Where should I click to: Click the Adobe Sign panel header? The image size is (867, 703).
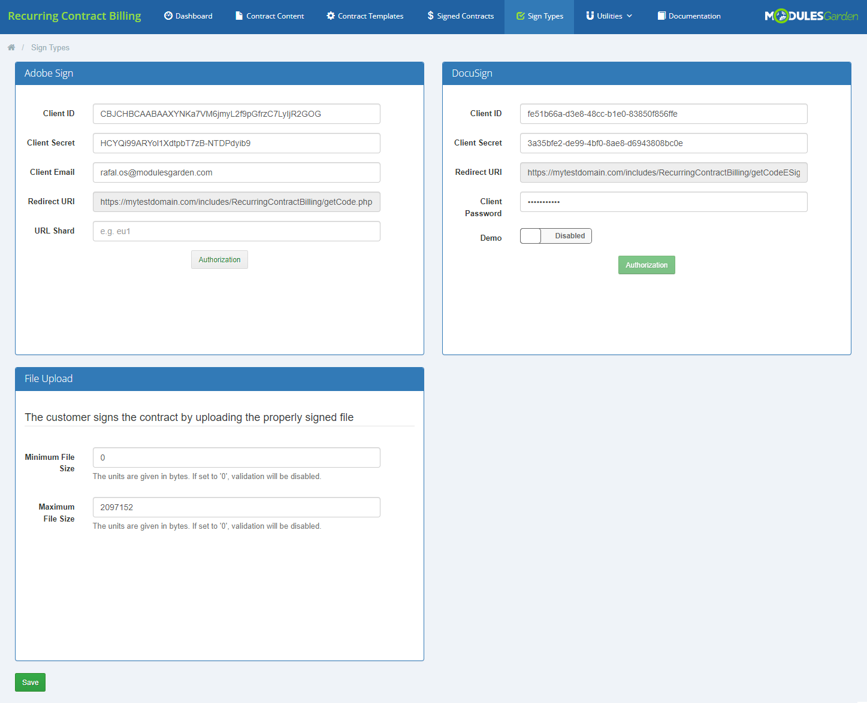pyautogui.click(x=219, y=74)
